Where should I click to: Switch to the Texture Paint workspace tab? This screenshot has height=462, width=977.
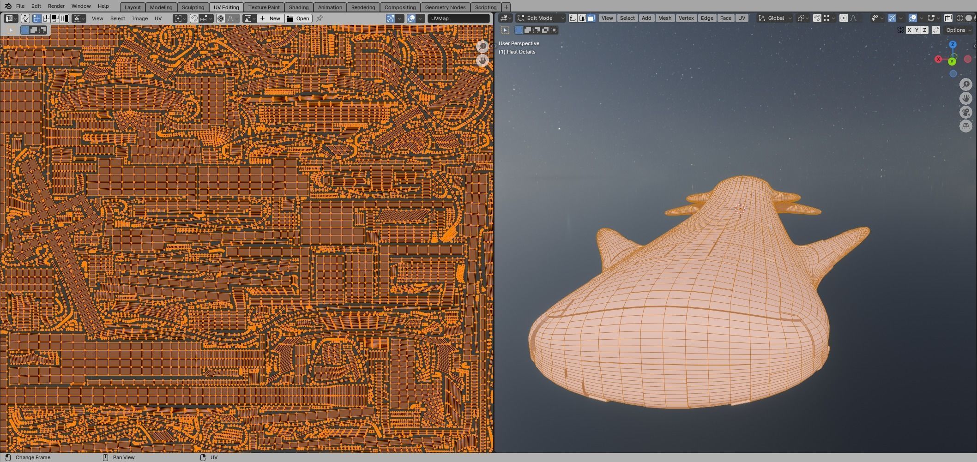click(264, 7)
